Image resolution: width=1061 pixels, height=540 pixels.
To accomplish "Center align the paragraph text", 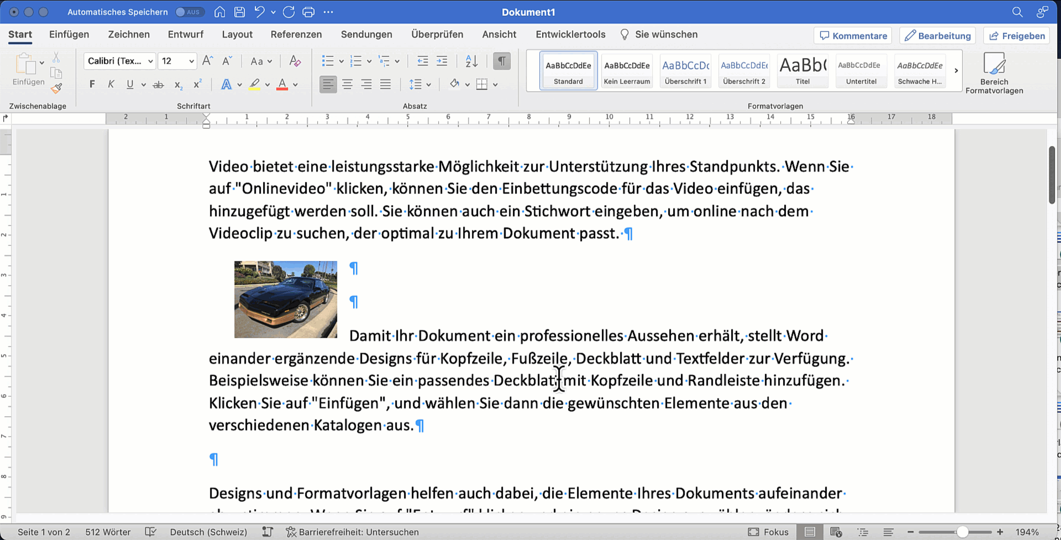I will click(347, 85).
